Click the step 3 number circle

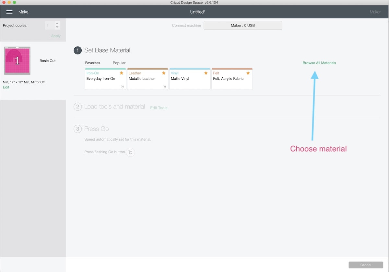tap(77, 129)
